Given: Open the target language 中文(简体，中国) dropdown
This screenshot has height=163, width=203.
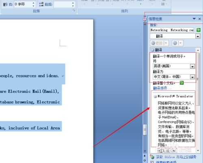Looking at the screenshot, I should click(192, 77).
